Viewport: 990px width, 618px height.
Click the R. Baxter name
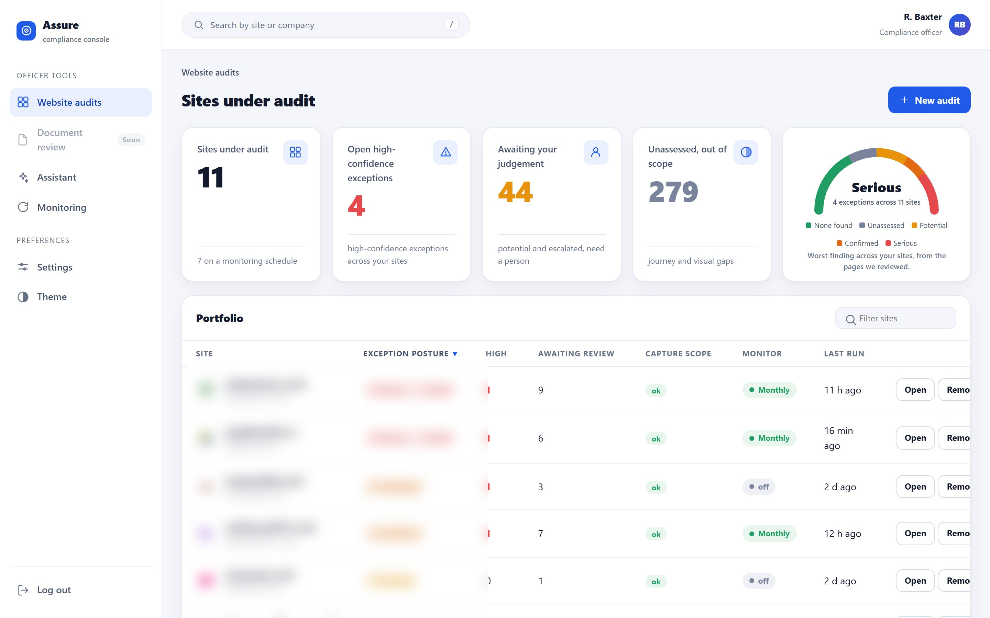(923, 17)
